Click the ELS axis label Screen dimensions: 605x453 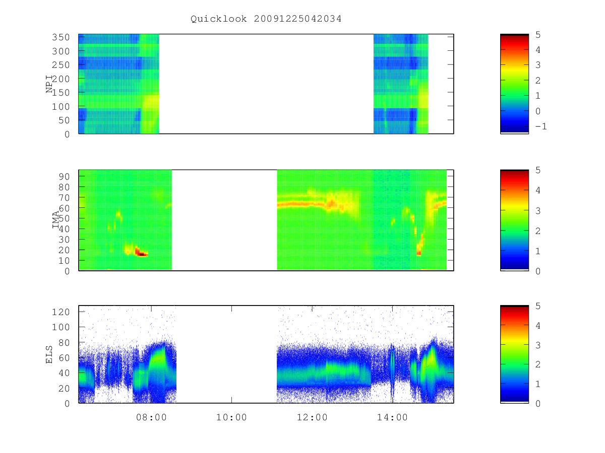(x=49, y=354)
